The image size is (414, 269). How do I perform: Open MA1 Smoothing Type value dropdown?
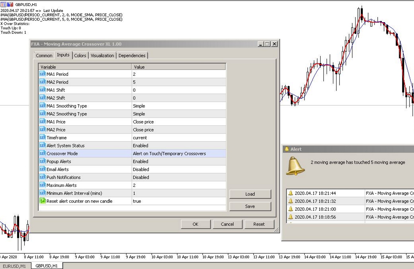[178, 106]
